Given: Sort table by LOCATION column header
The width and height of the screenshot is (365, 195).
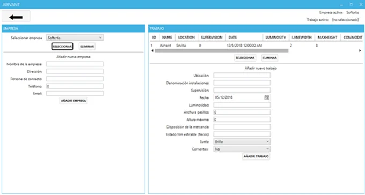Looking at the screenshot, I should point(186,37).
